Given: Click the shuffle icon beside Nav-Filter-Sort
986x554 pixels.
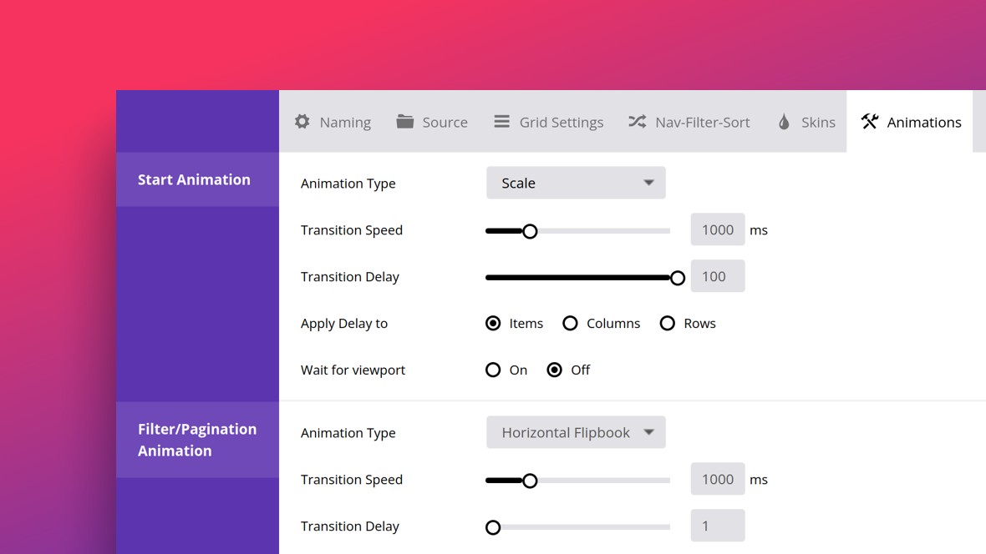Looking at the screenshot, I should point(637,121).
